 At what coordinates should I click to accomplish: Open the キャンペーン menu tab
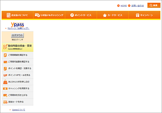pos(144,15)
